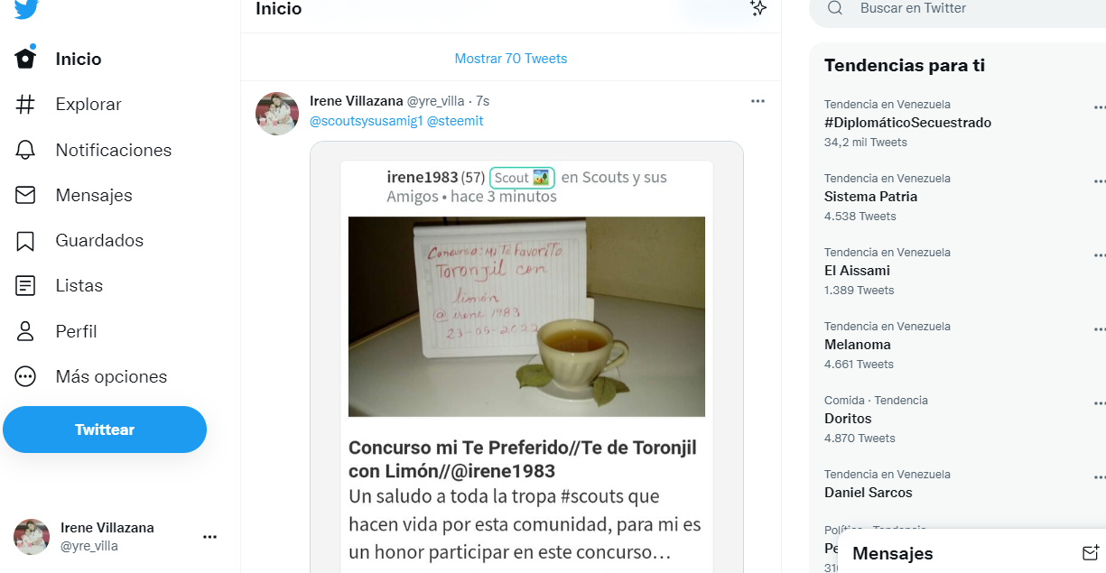This screenshot has height=573, width=1106.
Task: Click the Listas icon
Action: [25, 286]
